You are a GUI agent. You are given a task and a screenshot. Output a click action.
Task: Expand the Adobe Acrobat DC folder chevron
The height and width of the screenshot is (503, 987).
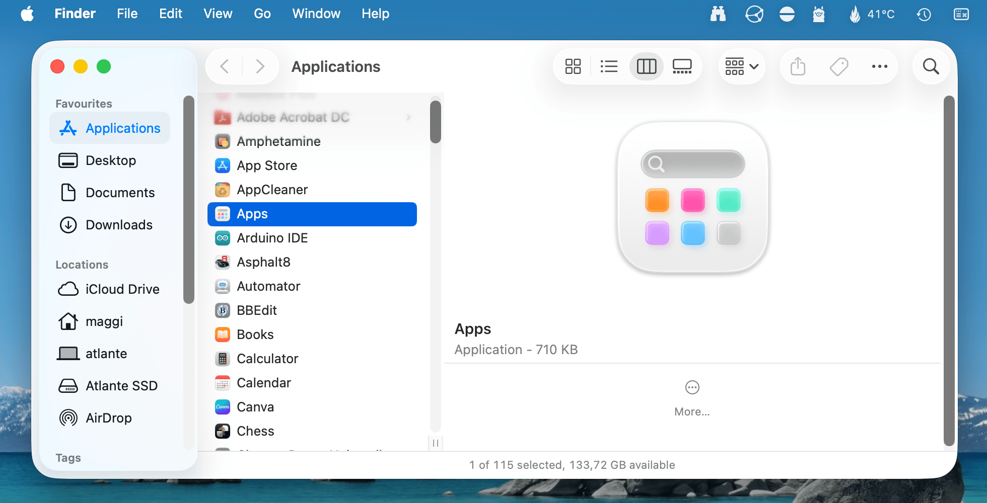(x=408, y=117)
